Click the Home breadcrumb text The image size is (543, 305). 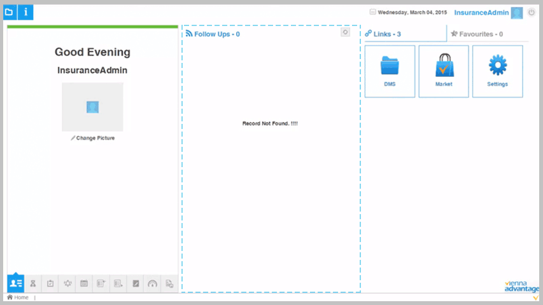click(x=21, y=297)
